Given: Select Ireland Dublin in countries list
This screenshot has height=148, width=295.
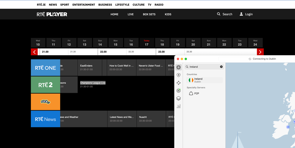Looking at the screenshot, I should [x=204, y=80].
